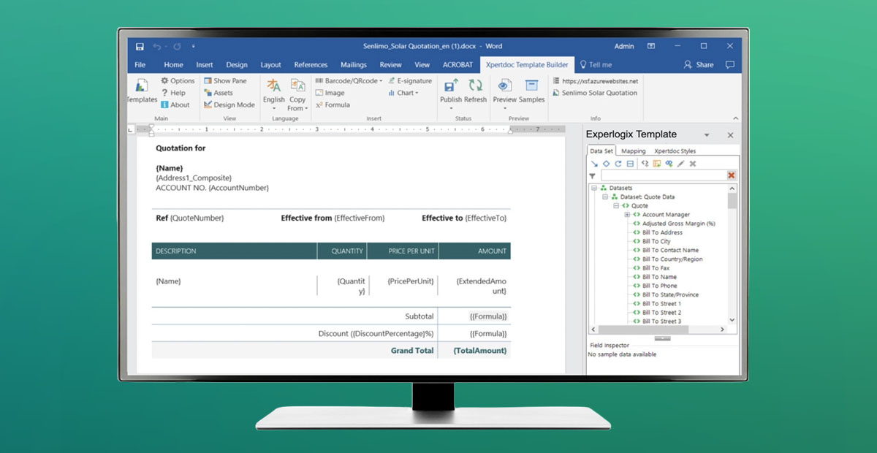
Task: Open Assets in the View group
Action: [x=218, y=93]
